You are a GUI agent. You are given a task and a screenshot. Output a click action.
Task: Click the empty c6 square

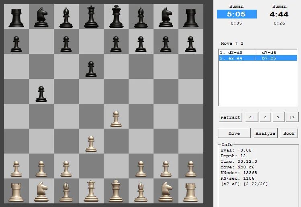tap(66, 66)
